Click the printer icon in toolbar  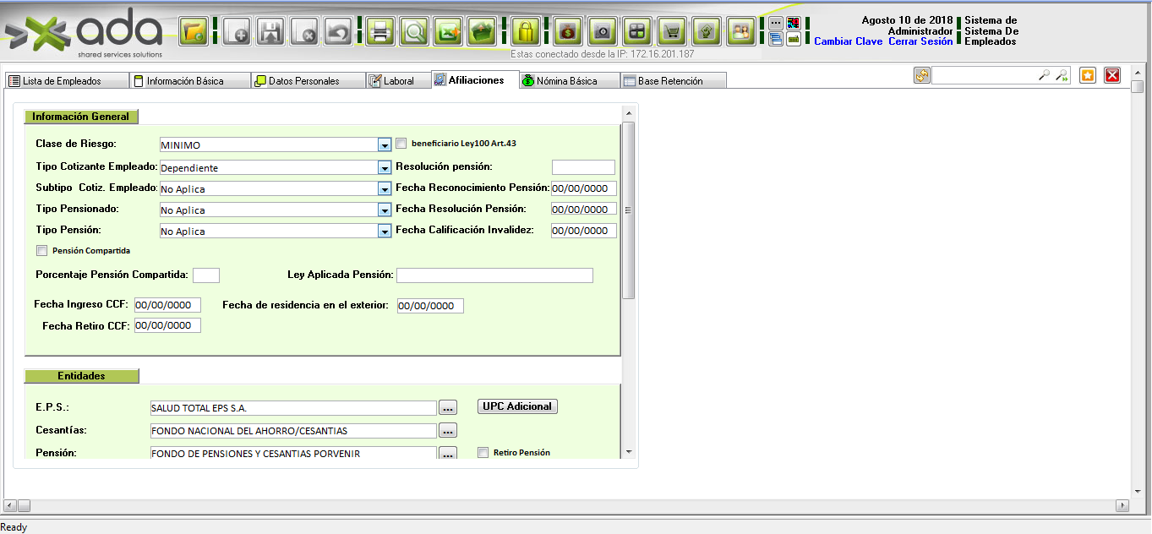point(379,32)
